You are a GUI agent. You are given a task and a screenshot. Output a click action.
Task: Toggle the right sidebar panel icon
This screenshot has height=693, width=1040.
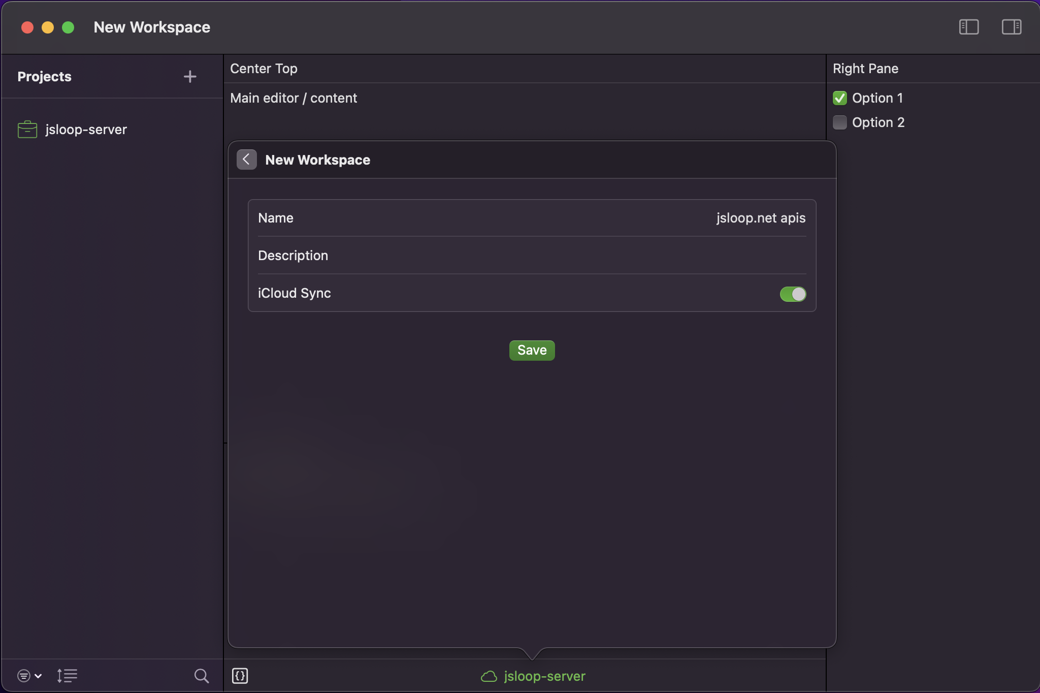pos(1011,27)
